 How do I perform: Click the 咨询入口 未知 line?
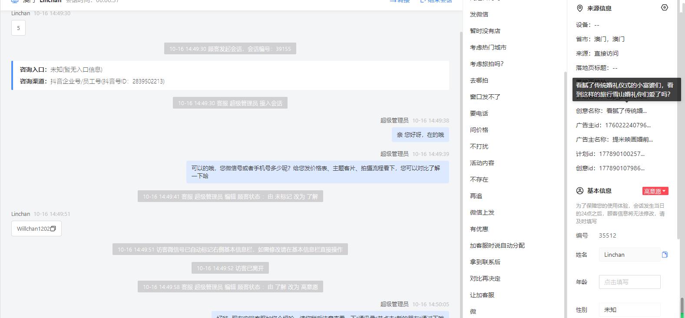61,70
